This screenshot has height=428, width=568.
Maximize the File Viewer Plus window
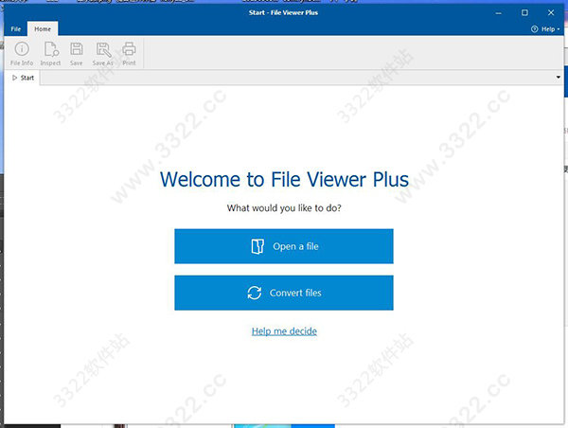click(x=524, y=12)
